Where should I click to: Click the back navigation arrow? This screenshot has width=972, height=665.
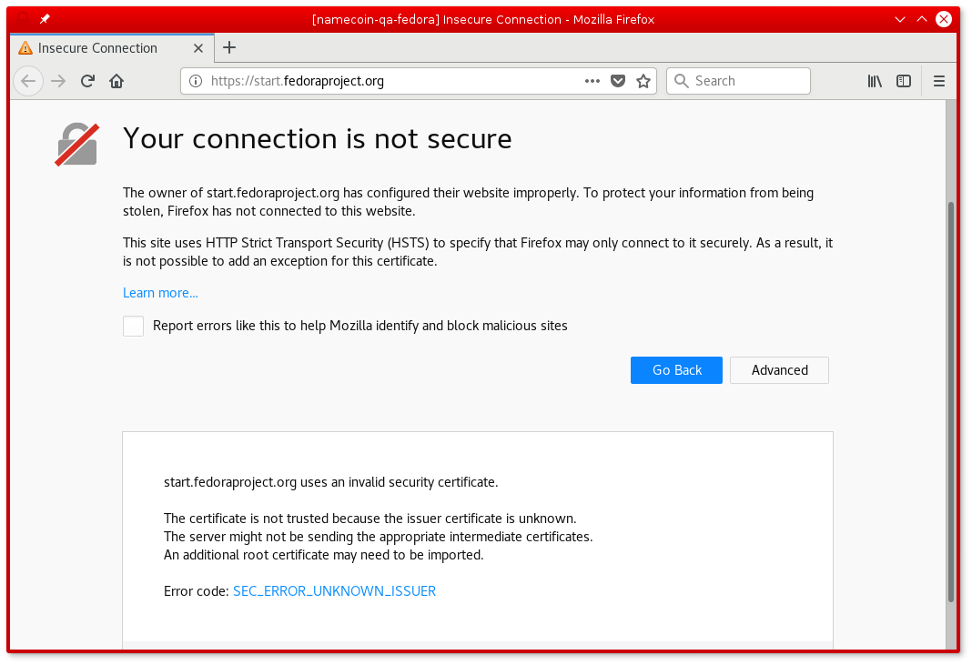click(28, 81)
